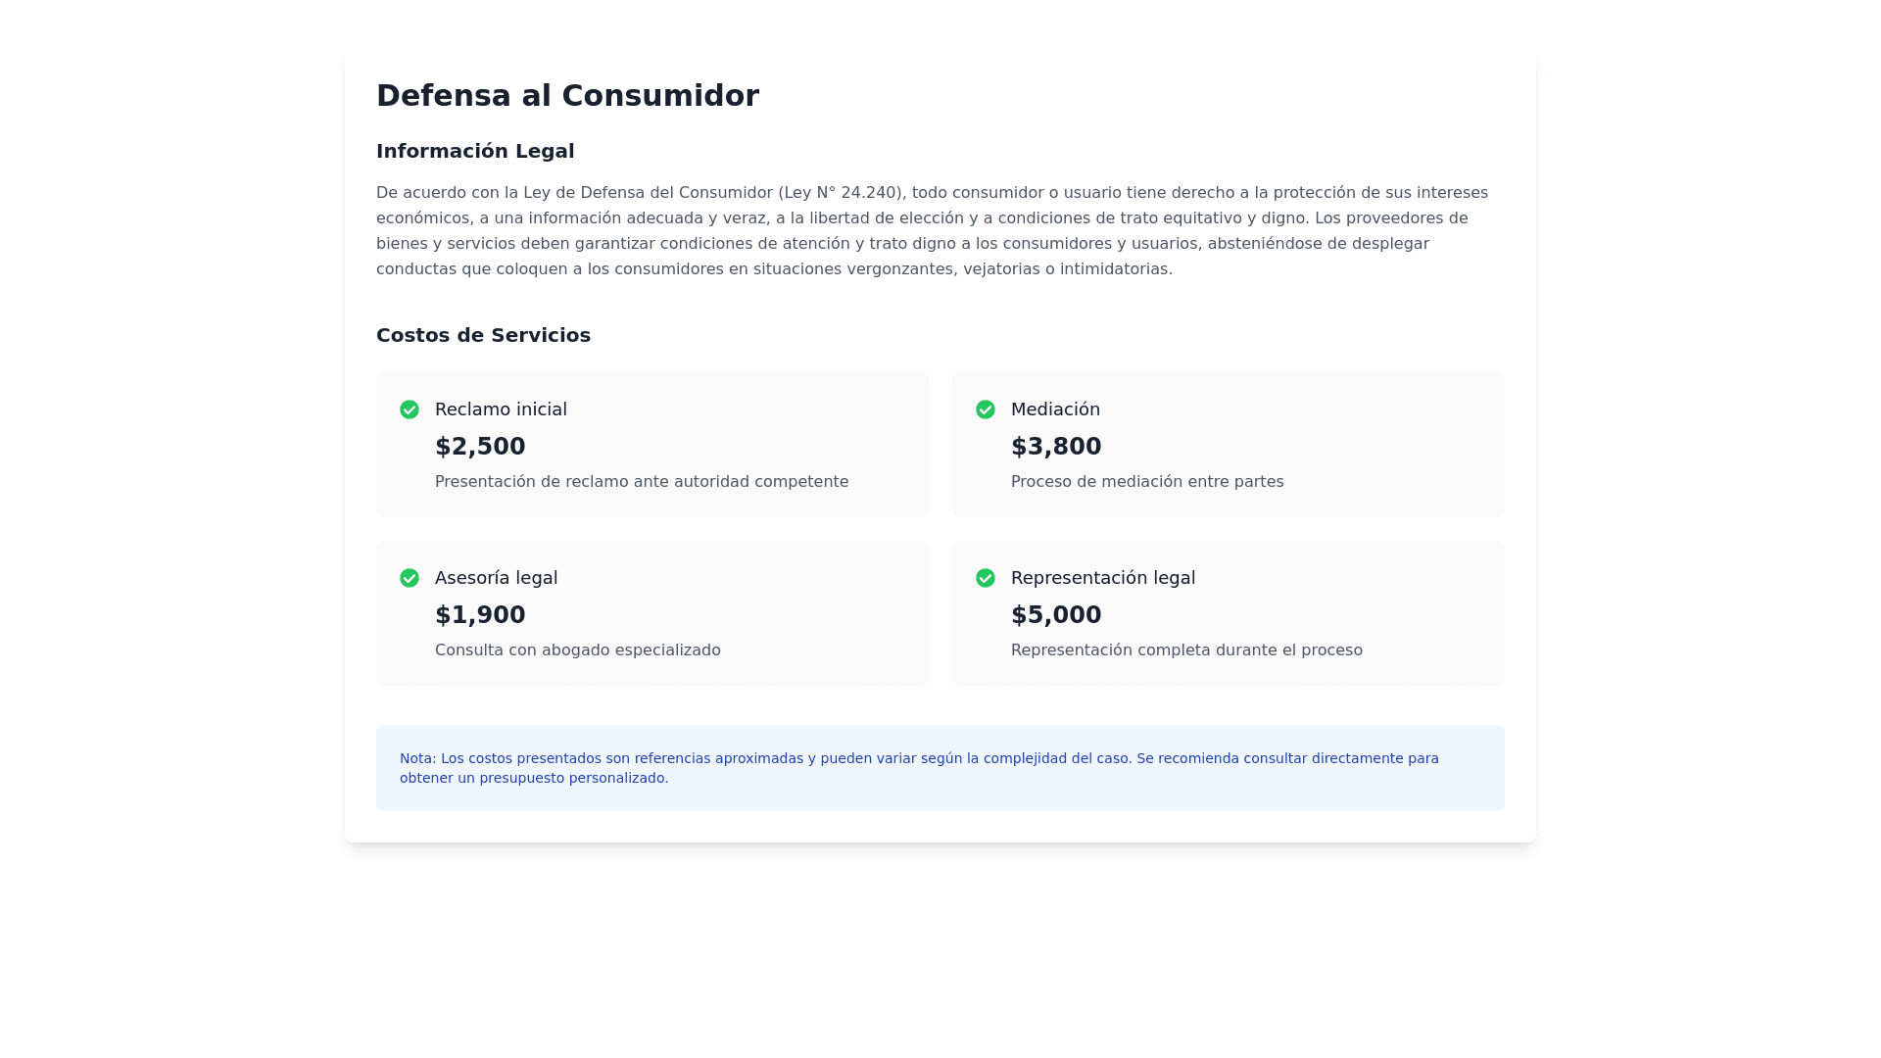Click the $2,500 price
This screenshot has height=1058, width=1881.
480,447
